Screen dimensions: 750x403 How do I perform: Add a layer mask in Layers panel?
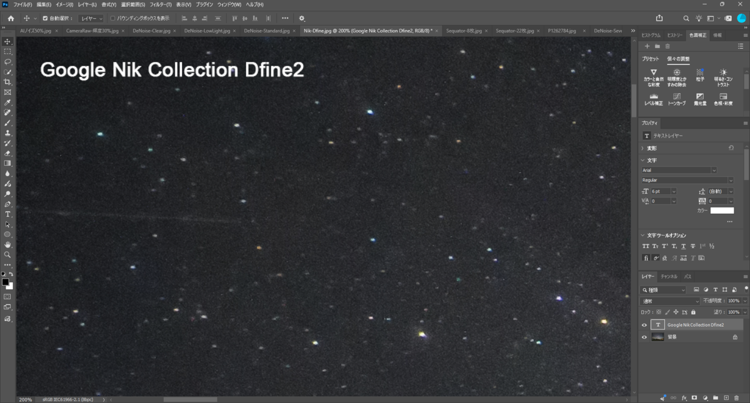(694, 398)
